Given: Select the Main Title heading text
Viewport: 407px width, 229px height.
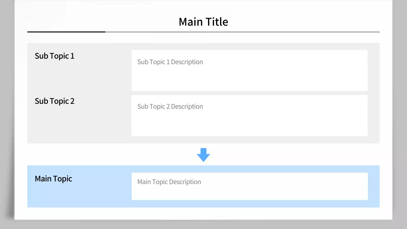Looking at the screenshot, I should point(203,22).
